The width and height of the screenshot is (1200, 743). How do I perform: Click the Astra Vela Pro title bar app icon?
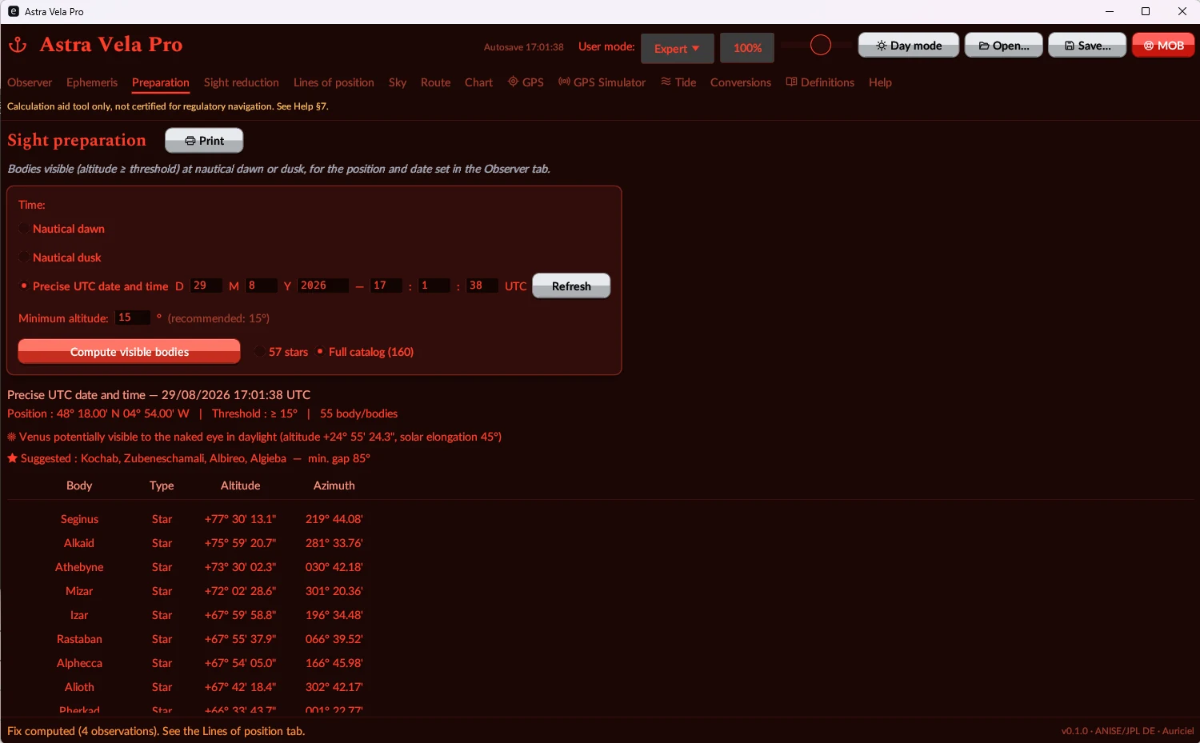pyautogui.click(x=14, y=11)
